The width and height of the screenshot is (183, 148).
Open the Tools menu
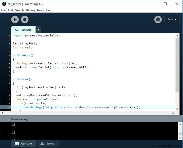pyautogui.click(x=40, y=10)
